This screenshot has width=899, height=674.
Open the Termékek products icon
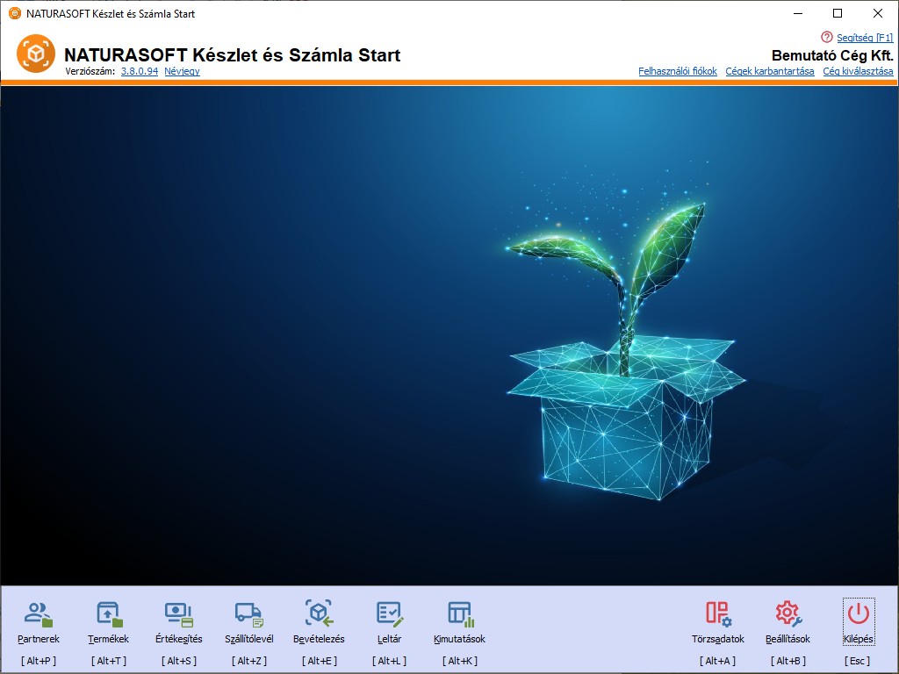click(109, 613)
